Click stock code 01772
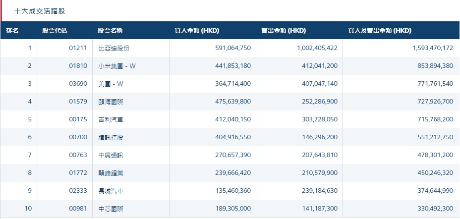 click(78, 173)
